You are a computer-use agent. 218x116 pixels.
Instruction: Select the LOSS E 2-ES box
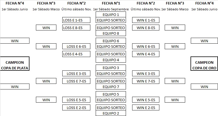(x=76, y=108)
